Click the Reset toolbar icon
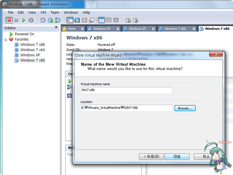Viewport: 233px width, 175px height. [x=31, y=20]
